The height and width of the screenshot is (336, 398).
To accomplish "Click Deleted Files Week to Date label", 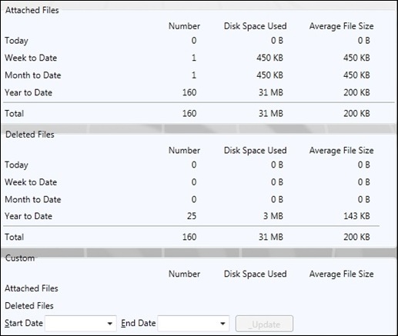I will [31, 182].
